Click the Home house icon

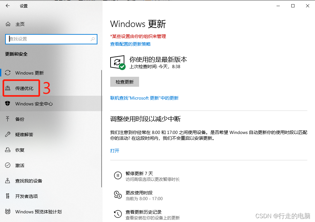click(x=8, y=24)
